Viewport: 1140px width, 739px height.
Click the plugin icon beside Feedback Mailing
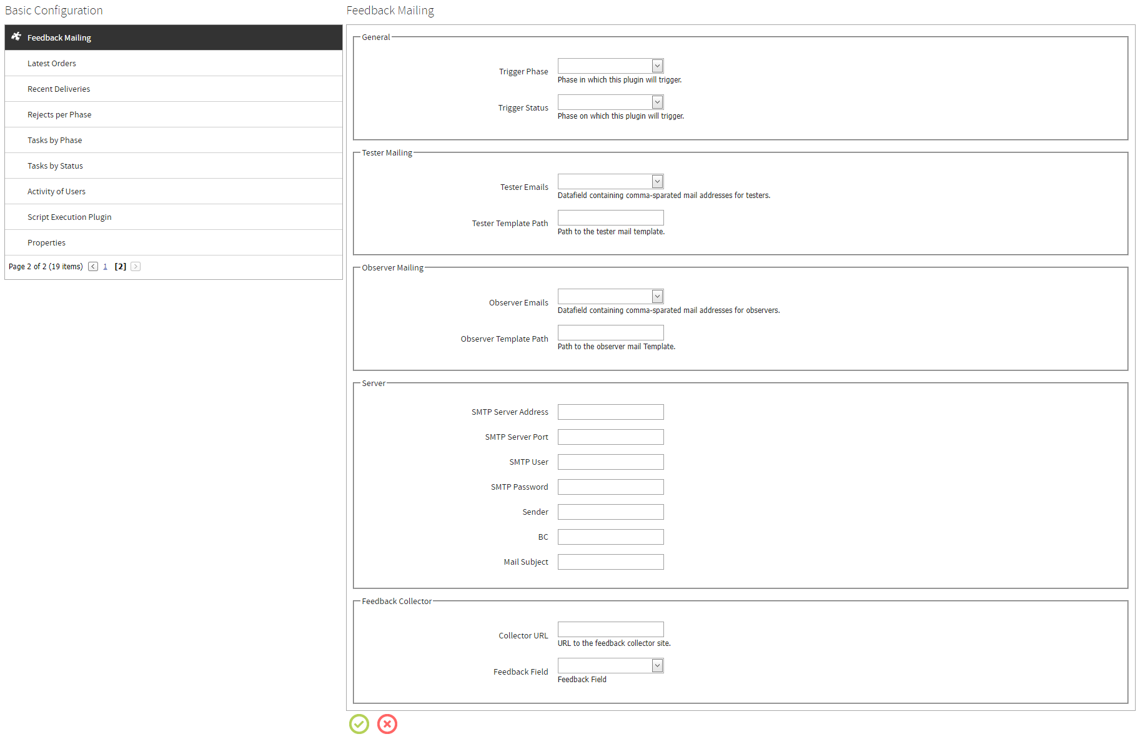click(15, 37)
